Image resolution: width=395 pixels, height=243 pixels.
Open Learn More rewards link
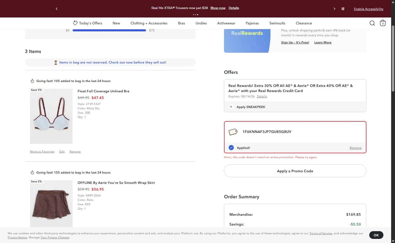tap(323, 42)
